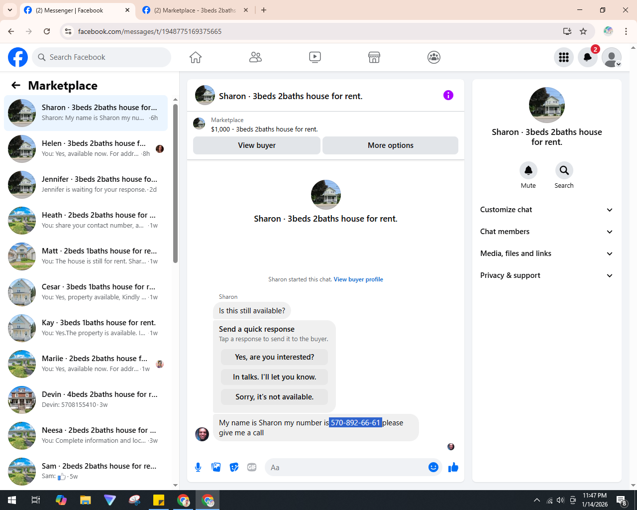Switch to the Messenger | Facebook tab
Image resolution: width=637 pixels, height=510 pixels.
pyautogui.click(x=77, y=10)
